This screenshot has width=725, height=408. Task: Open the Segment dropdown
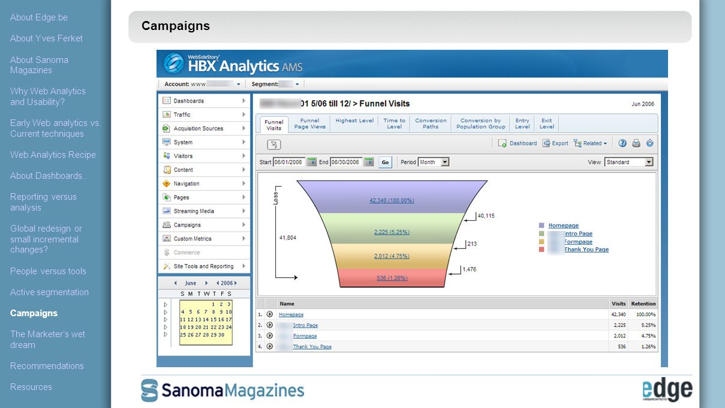point(297,85)
